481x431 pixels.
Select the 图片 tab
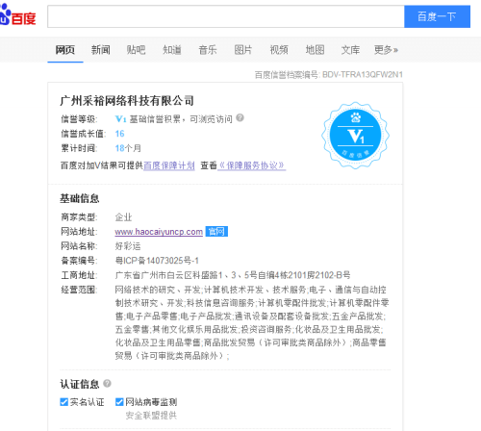click(243, 50)
